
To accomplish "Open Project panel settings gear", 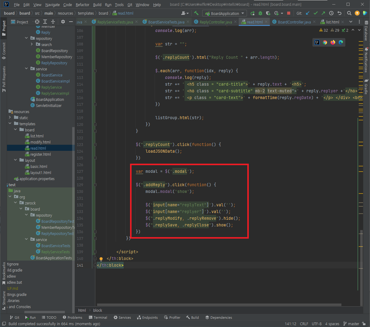I will 63,22.
